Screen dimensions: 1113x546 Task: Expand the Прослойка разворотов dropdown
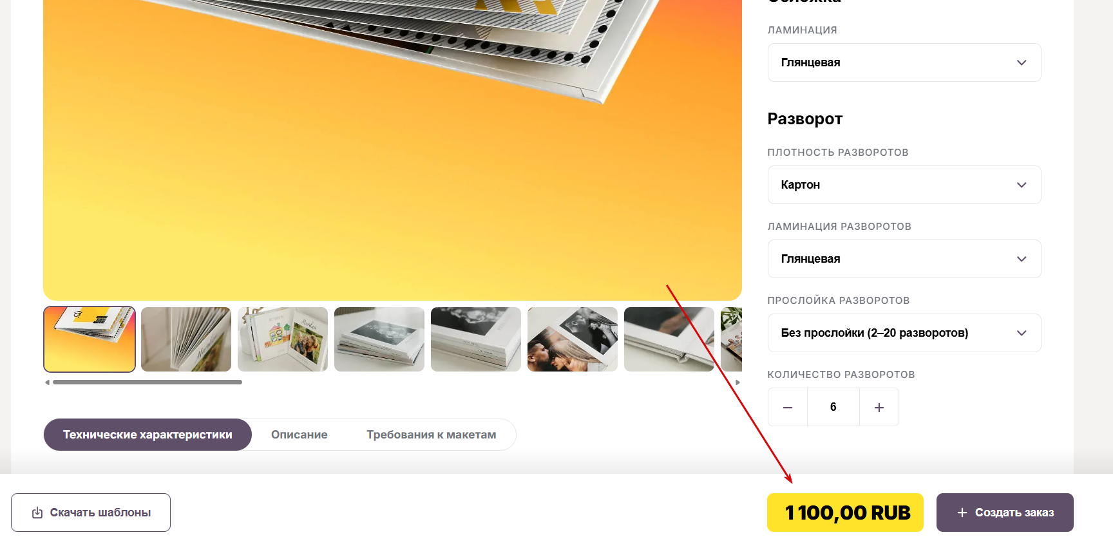click(x=904, y=333)
